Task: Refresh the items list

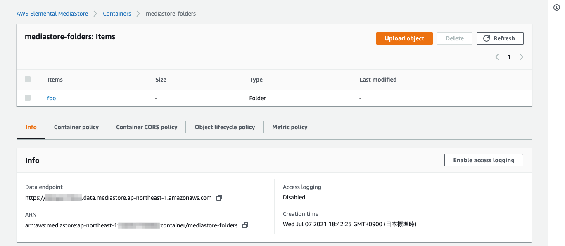Action: (500, 38)
